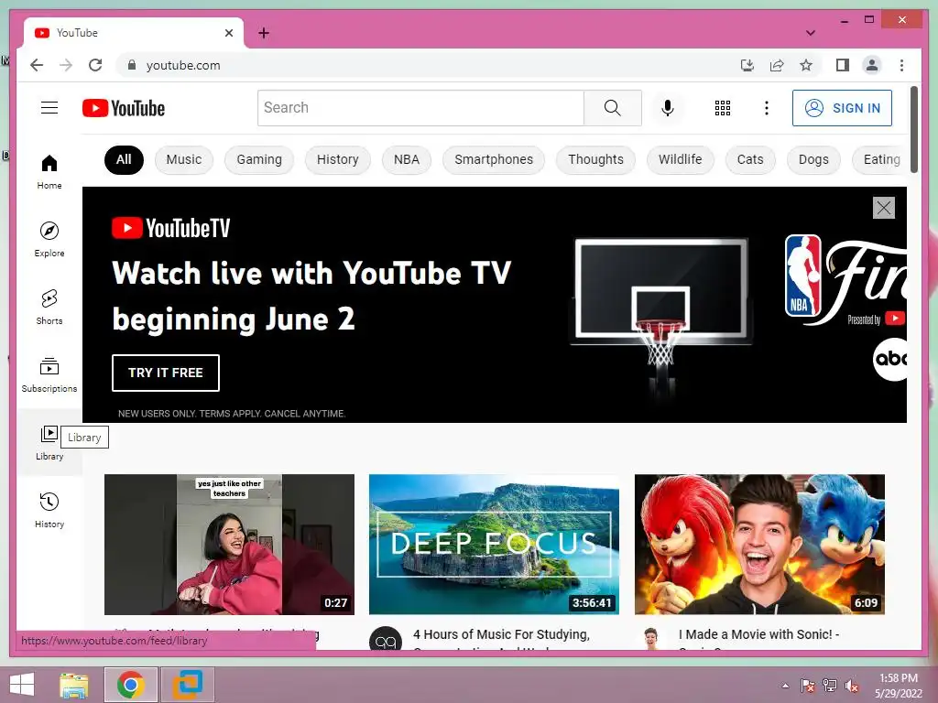The width and height of the screenshot is (938, 703).
Task: Click the browser back arrow
Action: 37,65
